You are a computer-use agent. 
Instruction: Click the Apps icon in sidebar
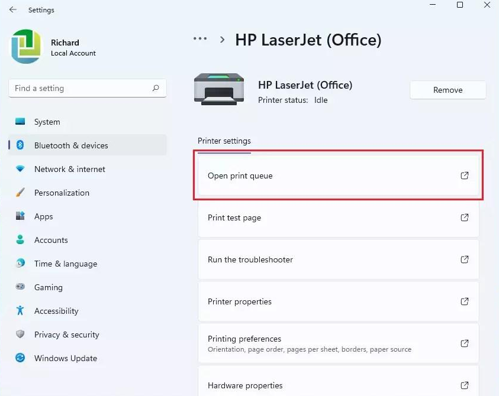click(20, 216)
